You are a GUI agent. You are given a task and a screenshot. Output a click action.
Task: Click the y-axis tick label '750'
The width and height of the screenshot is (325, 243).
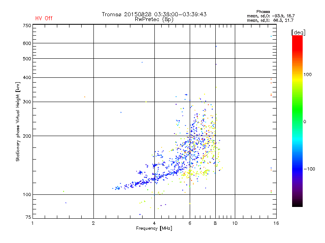pos(27,26)
